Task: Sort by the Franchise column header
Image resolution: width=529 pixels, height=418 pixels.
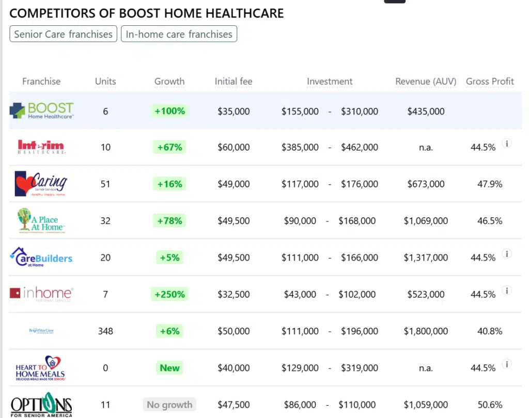Action: point(41,81)
